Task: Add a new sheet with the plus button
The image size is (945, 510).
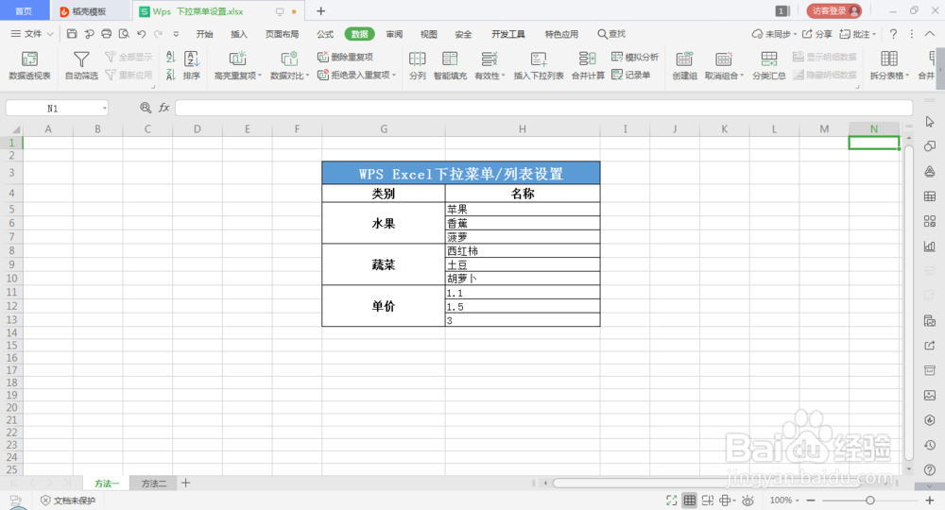Action: pyautogui.click(x=185, y=483)
